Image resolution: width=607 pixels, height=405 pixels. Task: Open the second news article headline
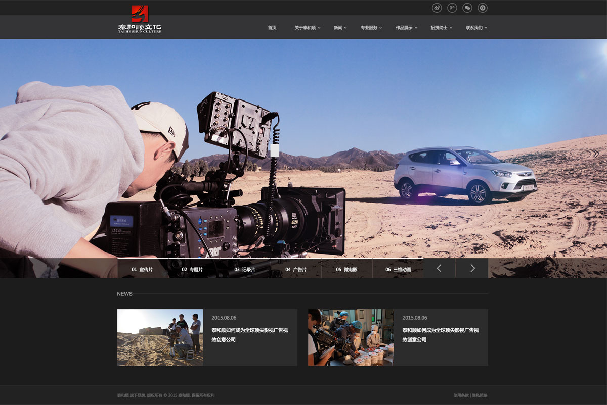[440, 335]
